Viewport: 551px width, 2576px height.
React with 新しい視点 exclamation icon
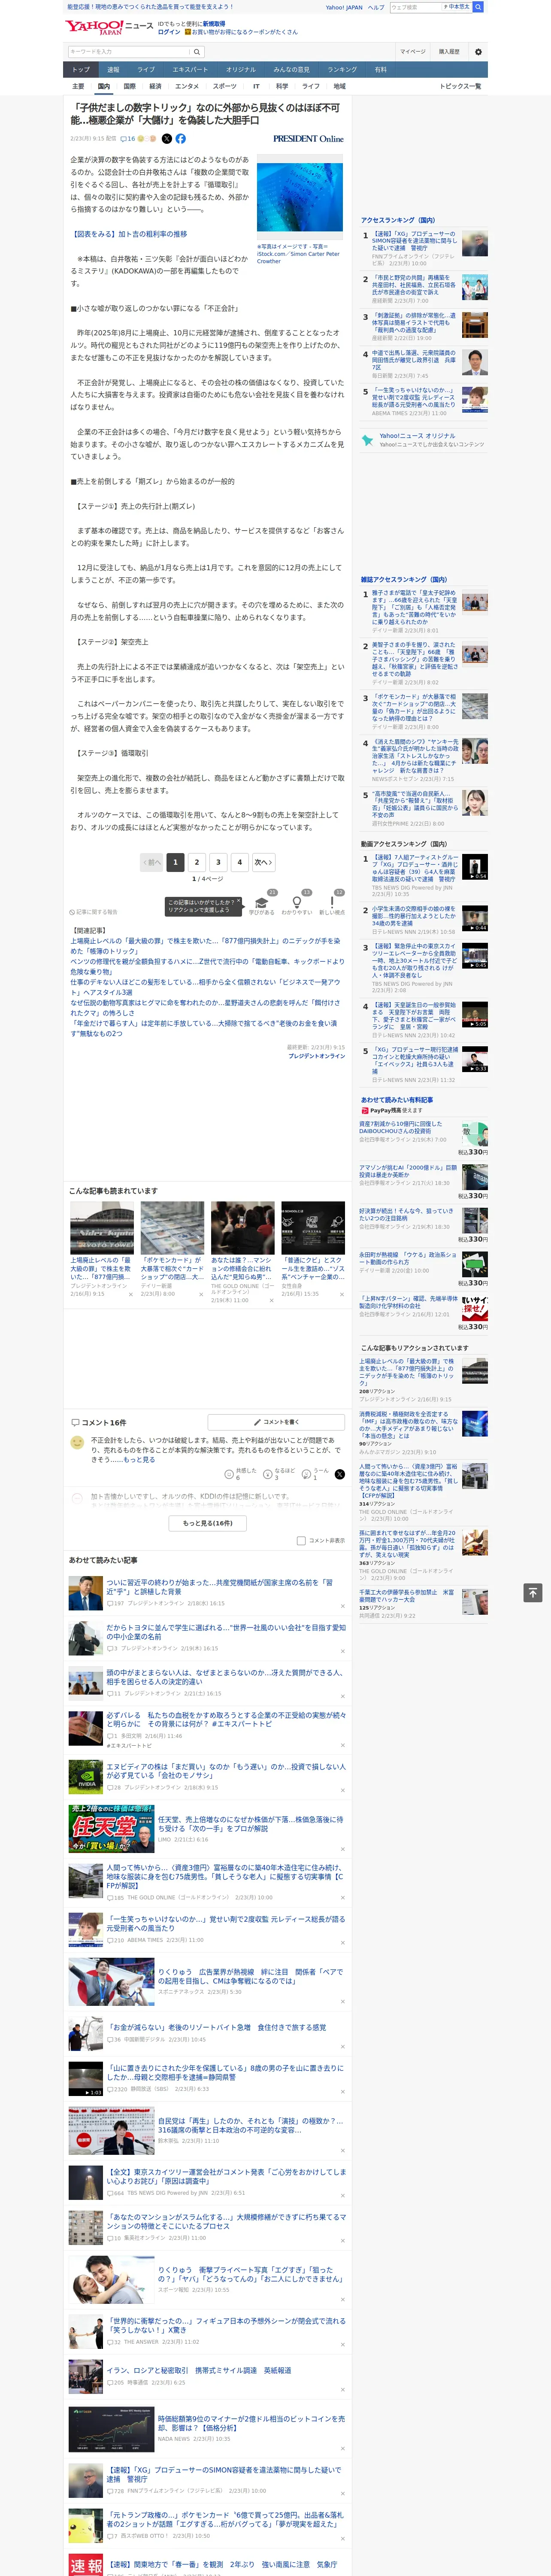coord(332,902)
